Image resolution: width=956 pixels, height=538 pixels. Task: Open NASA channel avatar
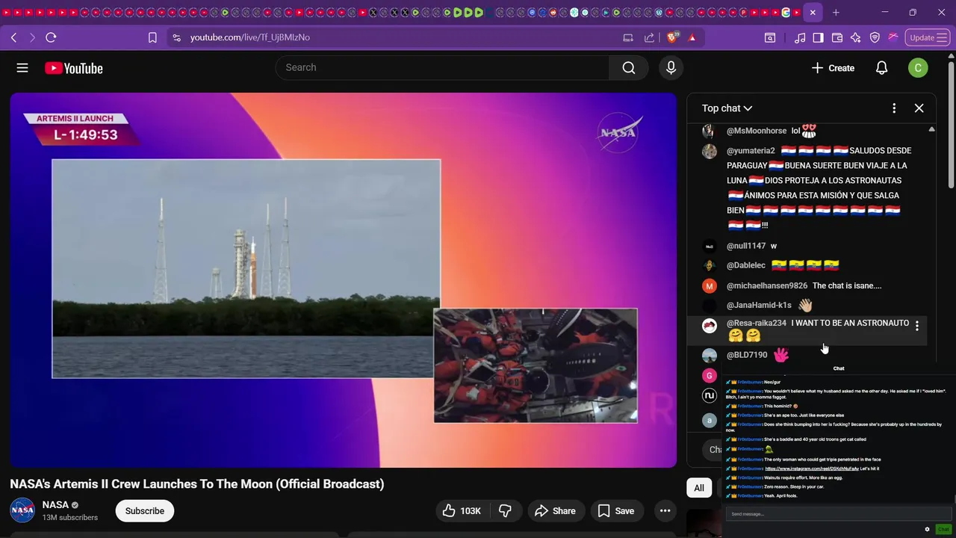(22, 511)
